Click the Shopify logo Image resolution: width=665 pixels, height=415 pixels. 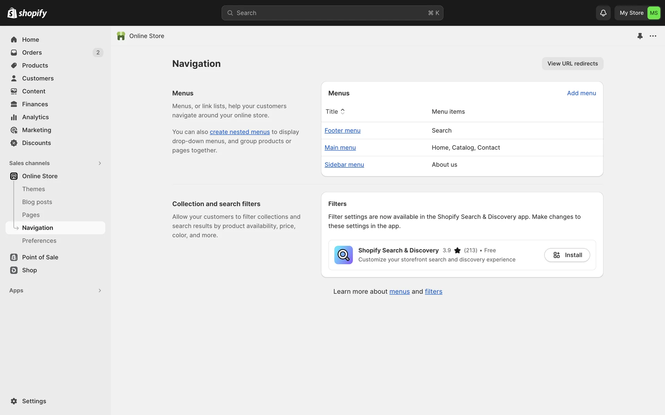pyautogui.click(x=27, y=13)
